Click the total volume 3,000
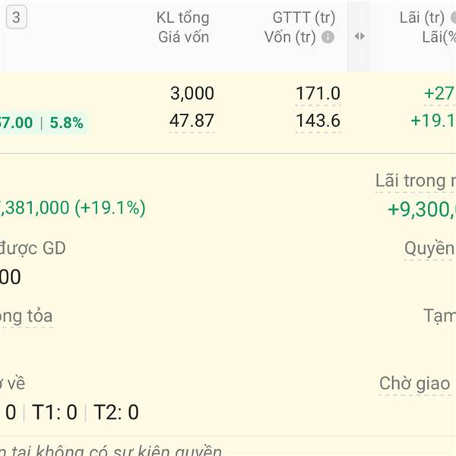 192,93
